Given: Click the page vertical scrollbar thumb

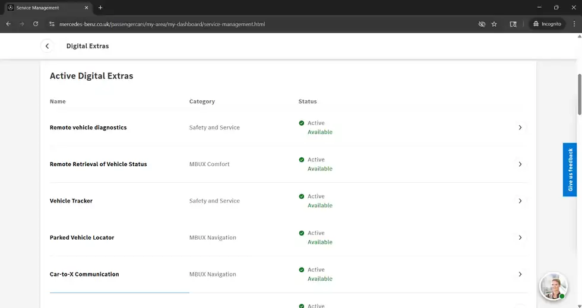Looking at the screenshot, I should (580, 94).
